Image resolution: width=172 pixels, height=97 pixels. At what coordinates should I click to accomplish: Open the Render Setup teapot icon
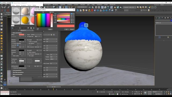[115, 7]
